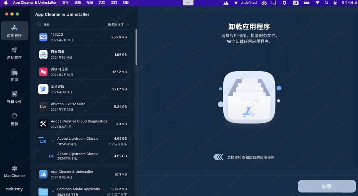Screen dimensions: 358x196
Task: Click the mountain icon in menu bar
Action: (226, 3)
